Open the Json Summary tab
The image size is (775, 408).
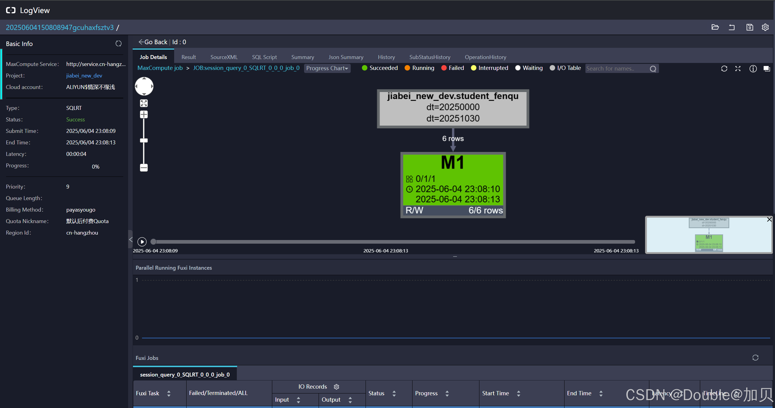(x=346, y=57)
